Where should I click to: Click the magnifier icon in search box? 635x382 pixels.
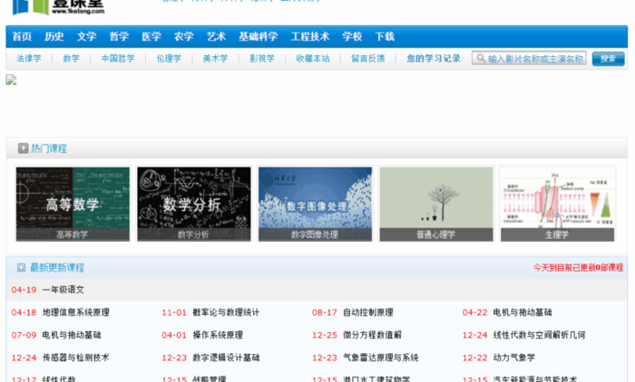pos(480,58)
